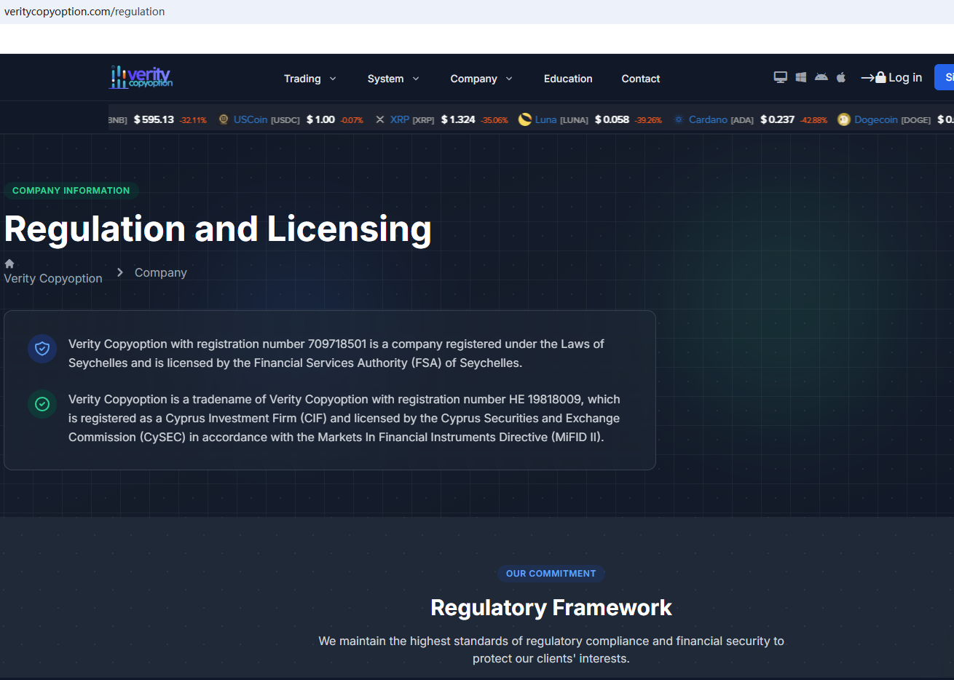Viewport: 954px width, 680px height.
Task: Expand the Trading dropdown menu
Action: coord(310,79)
